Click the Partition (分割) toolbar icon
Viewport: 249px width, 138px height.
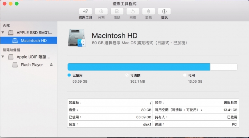click(101, 11)
